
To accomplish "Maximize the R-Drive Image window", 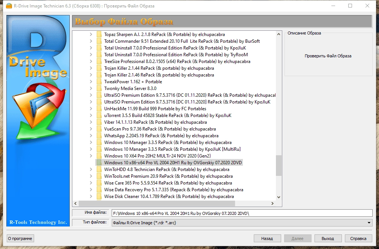I will (350, 6).
